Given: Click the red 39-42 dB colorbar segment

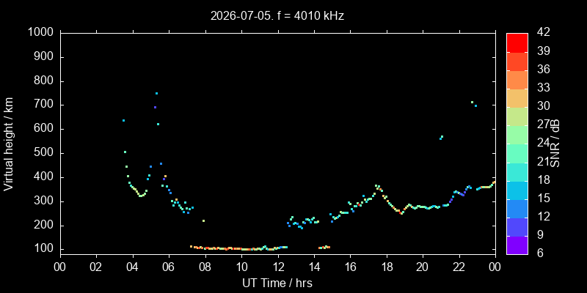Looking at the screenshot, I should 517,42.
